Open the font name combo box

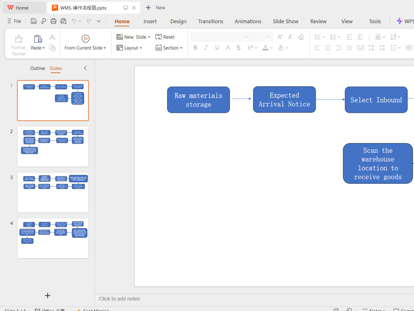coord(220,37)
